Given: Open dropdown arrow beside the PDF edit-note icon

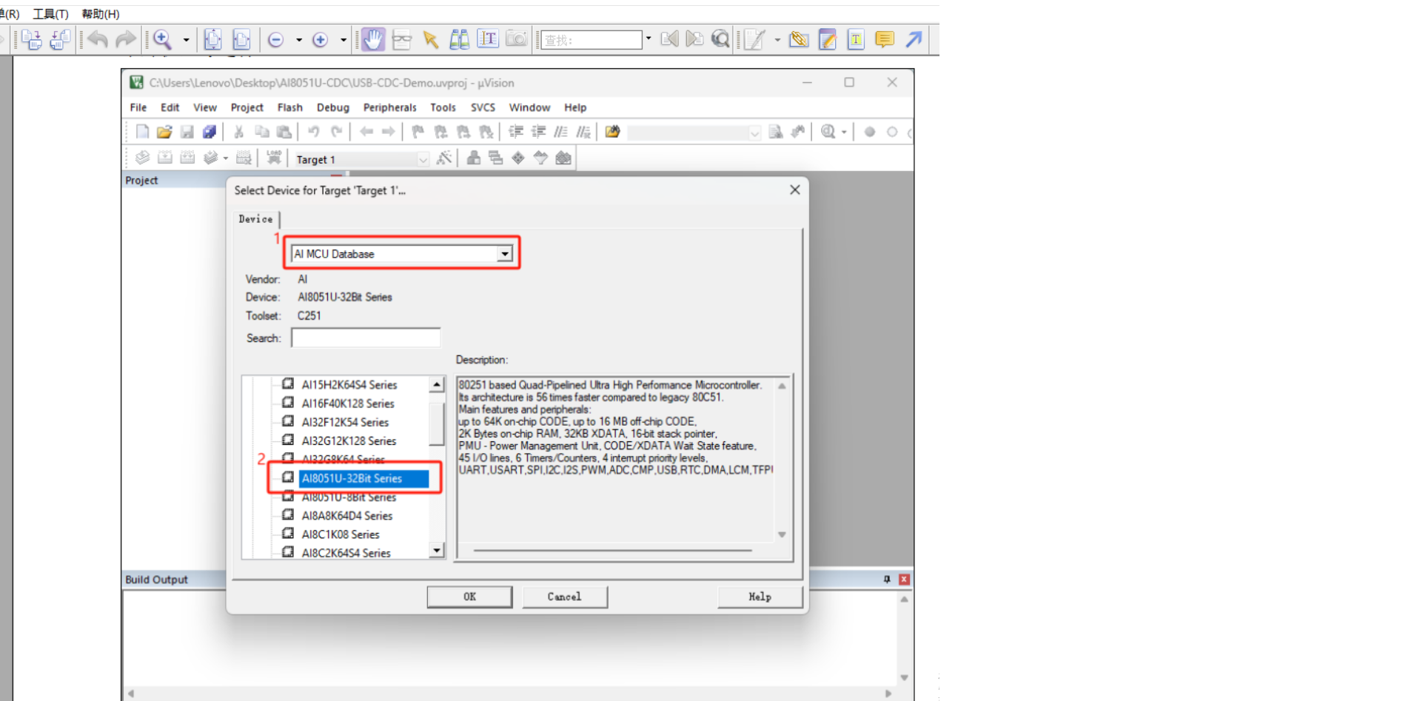Looking at the screenshot, I should point(777,40).
